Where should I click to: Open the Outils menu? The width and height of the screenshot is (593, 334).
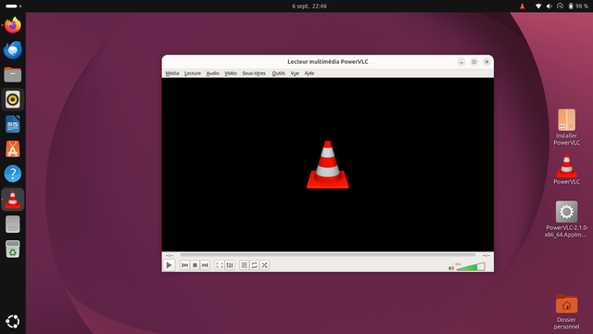pyautogui.click(x=278, y=73)
